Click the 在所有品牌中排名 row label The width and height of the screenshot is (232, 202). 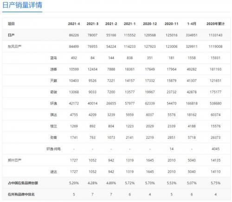click(21, 195)
